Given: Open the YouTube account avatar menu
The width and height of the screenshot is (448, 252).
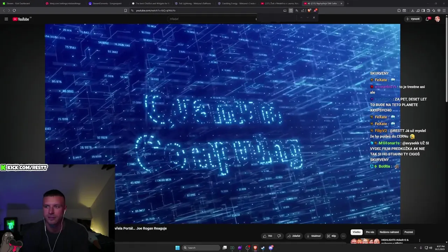Looking at the screenshot, I should tap(437, 19).
